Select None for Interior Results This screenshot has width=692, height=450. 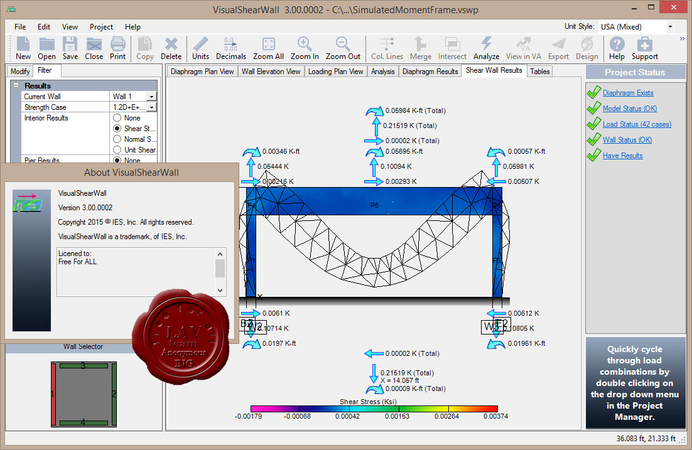pos(117,118)
